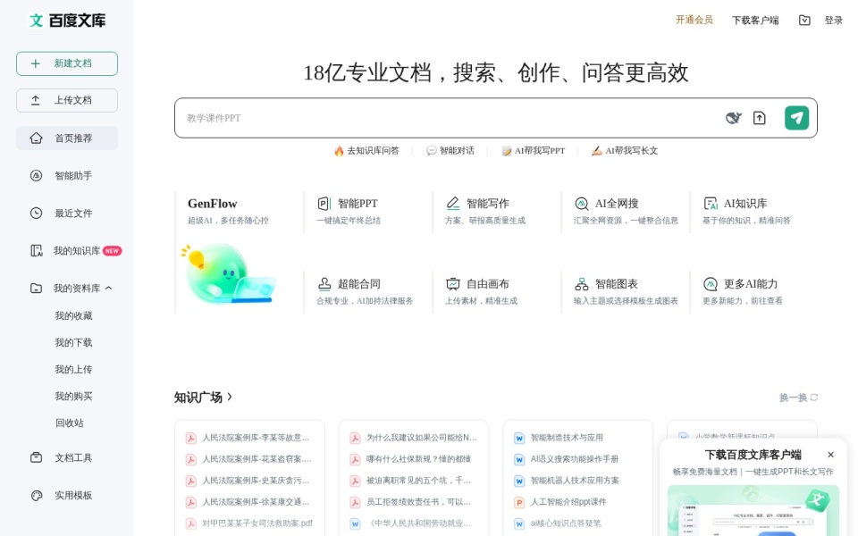Expand 知识广场 via its arrow
858x536 pixels.
[x=230, y=397]
